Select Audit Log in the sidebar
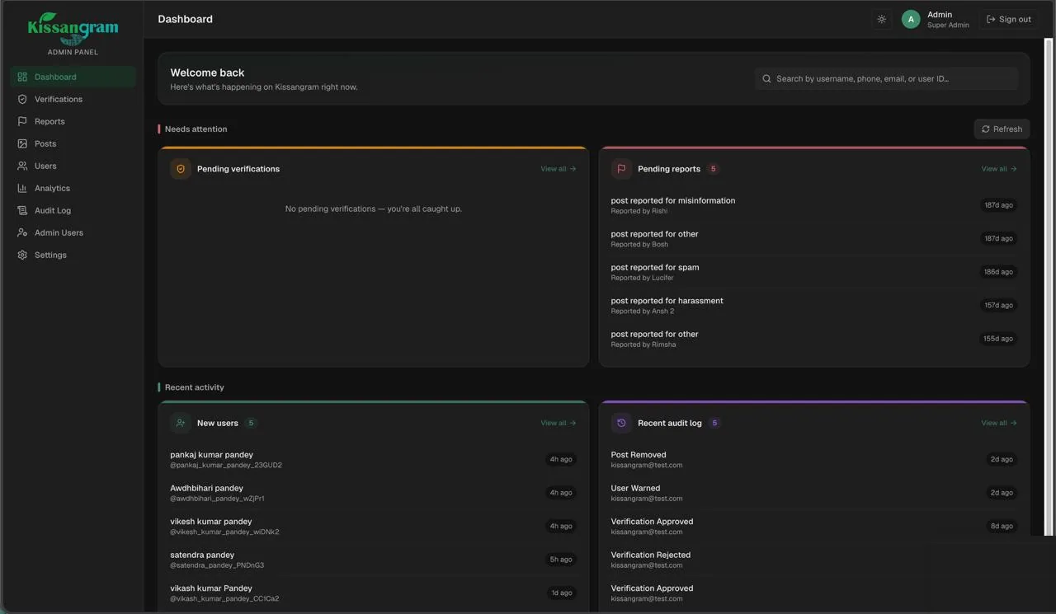 73,210
